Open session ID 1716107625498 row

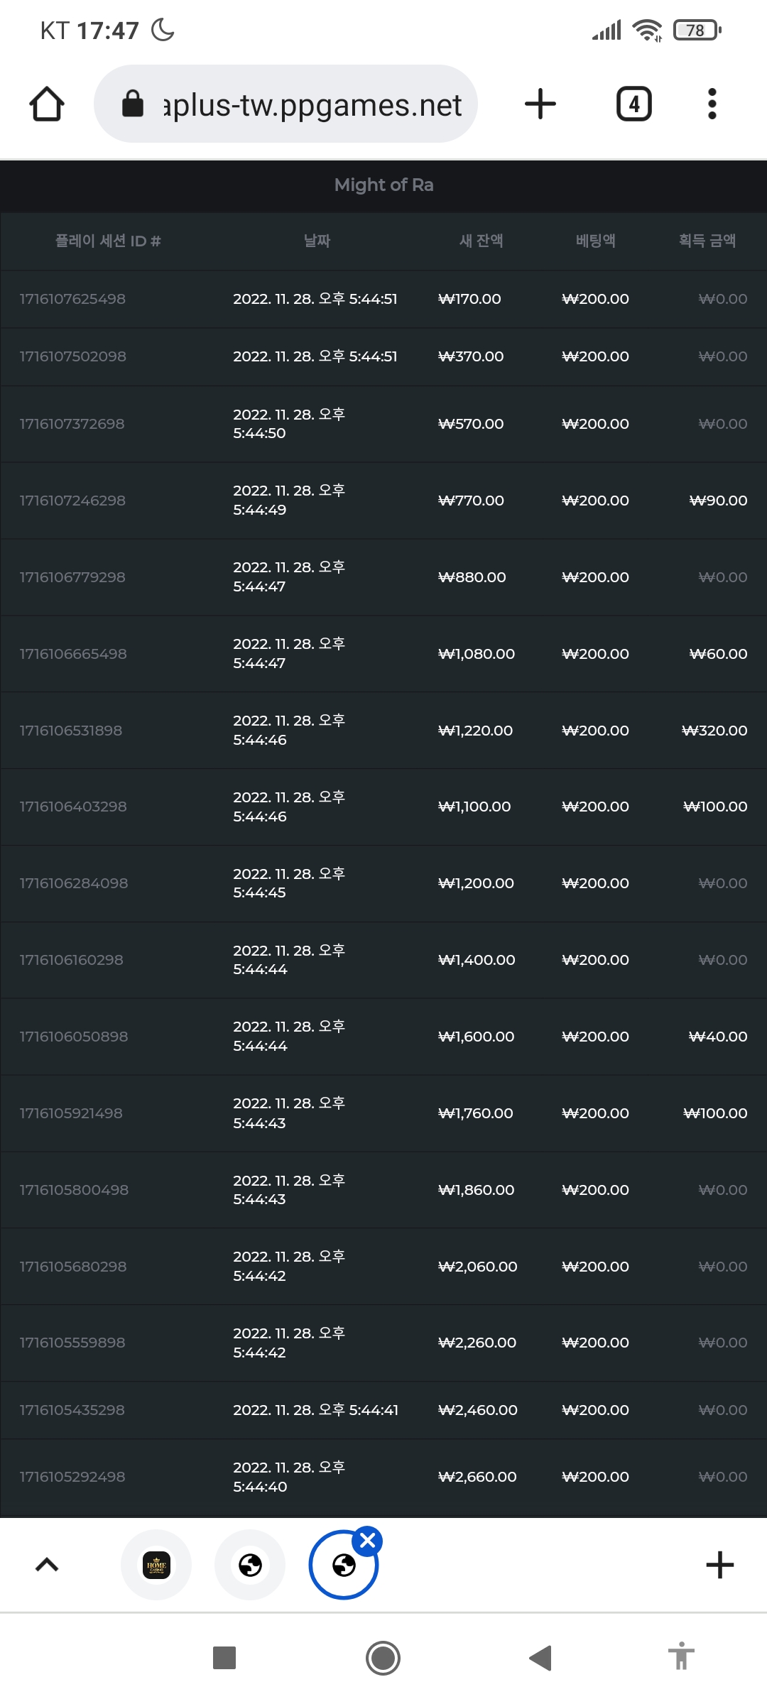pos(383,299)
